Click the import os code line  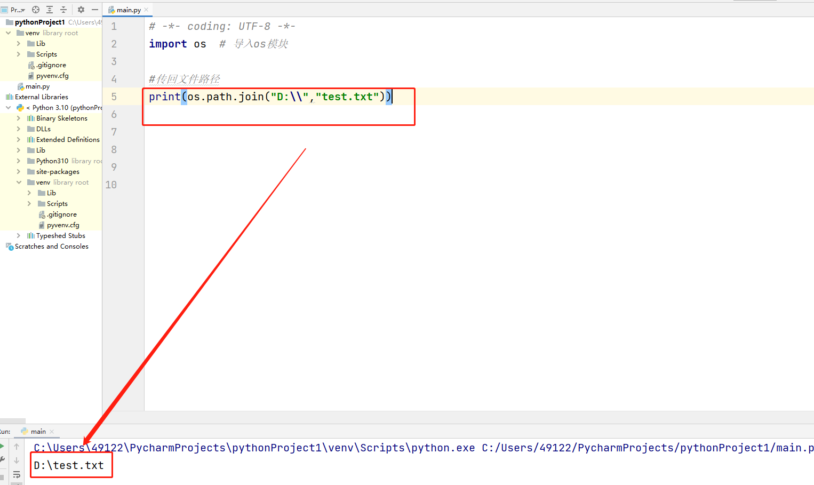[x=178, y=44]
